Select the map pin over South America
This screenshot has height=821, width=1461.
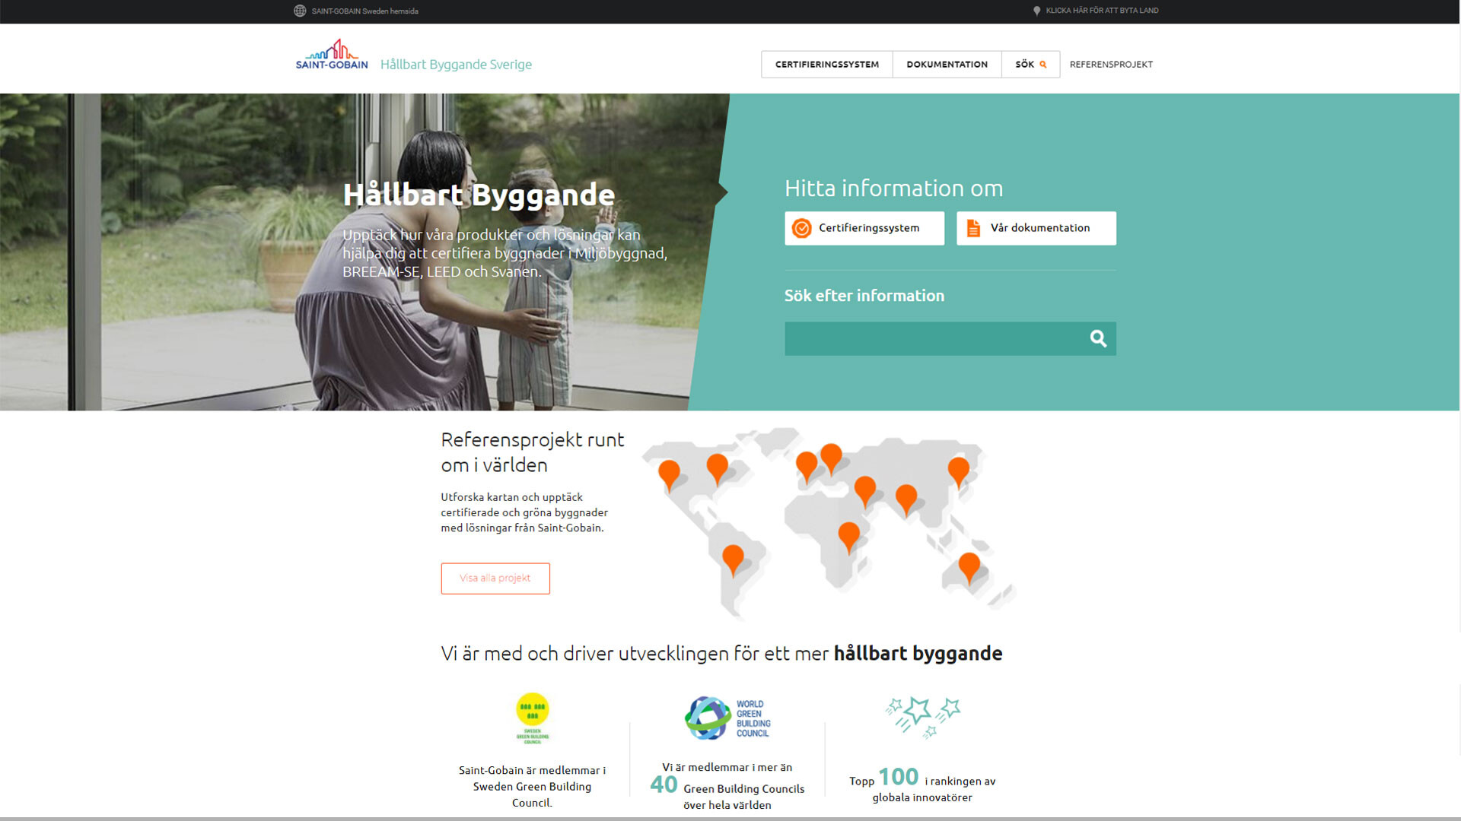[x=733, y=559]
